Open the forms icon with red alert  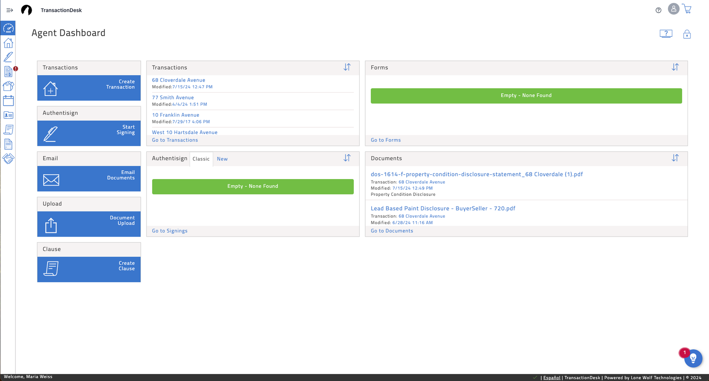click(x=9, y=71)
